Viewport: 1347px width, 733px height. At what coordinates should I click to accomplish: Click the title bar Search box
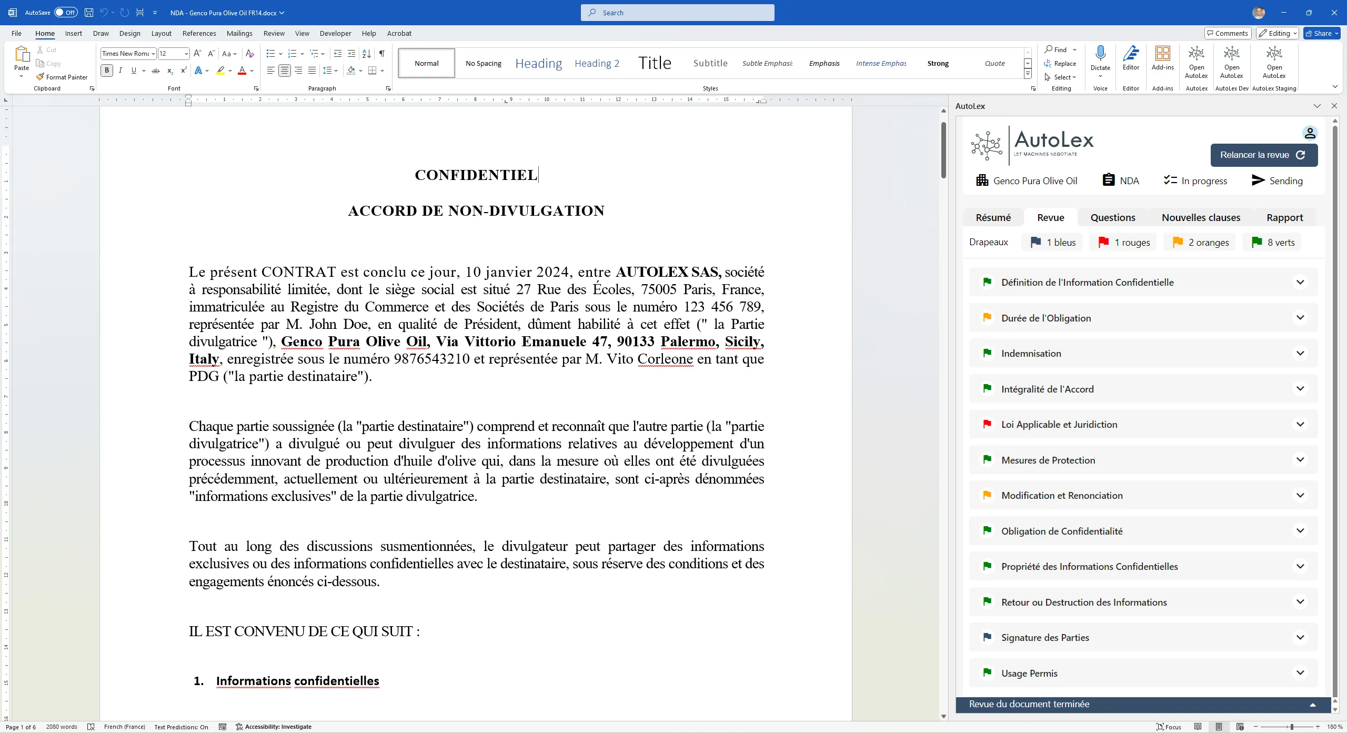(677, 13)
